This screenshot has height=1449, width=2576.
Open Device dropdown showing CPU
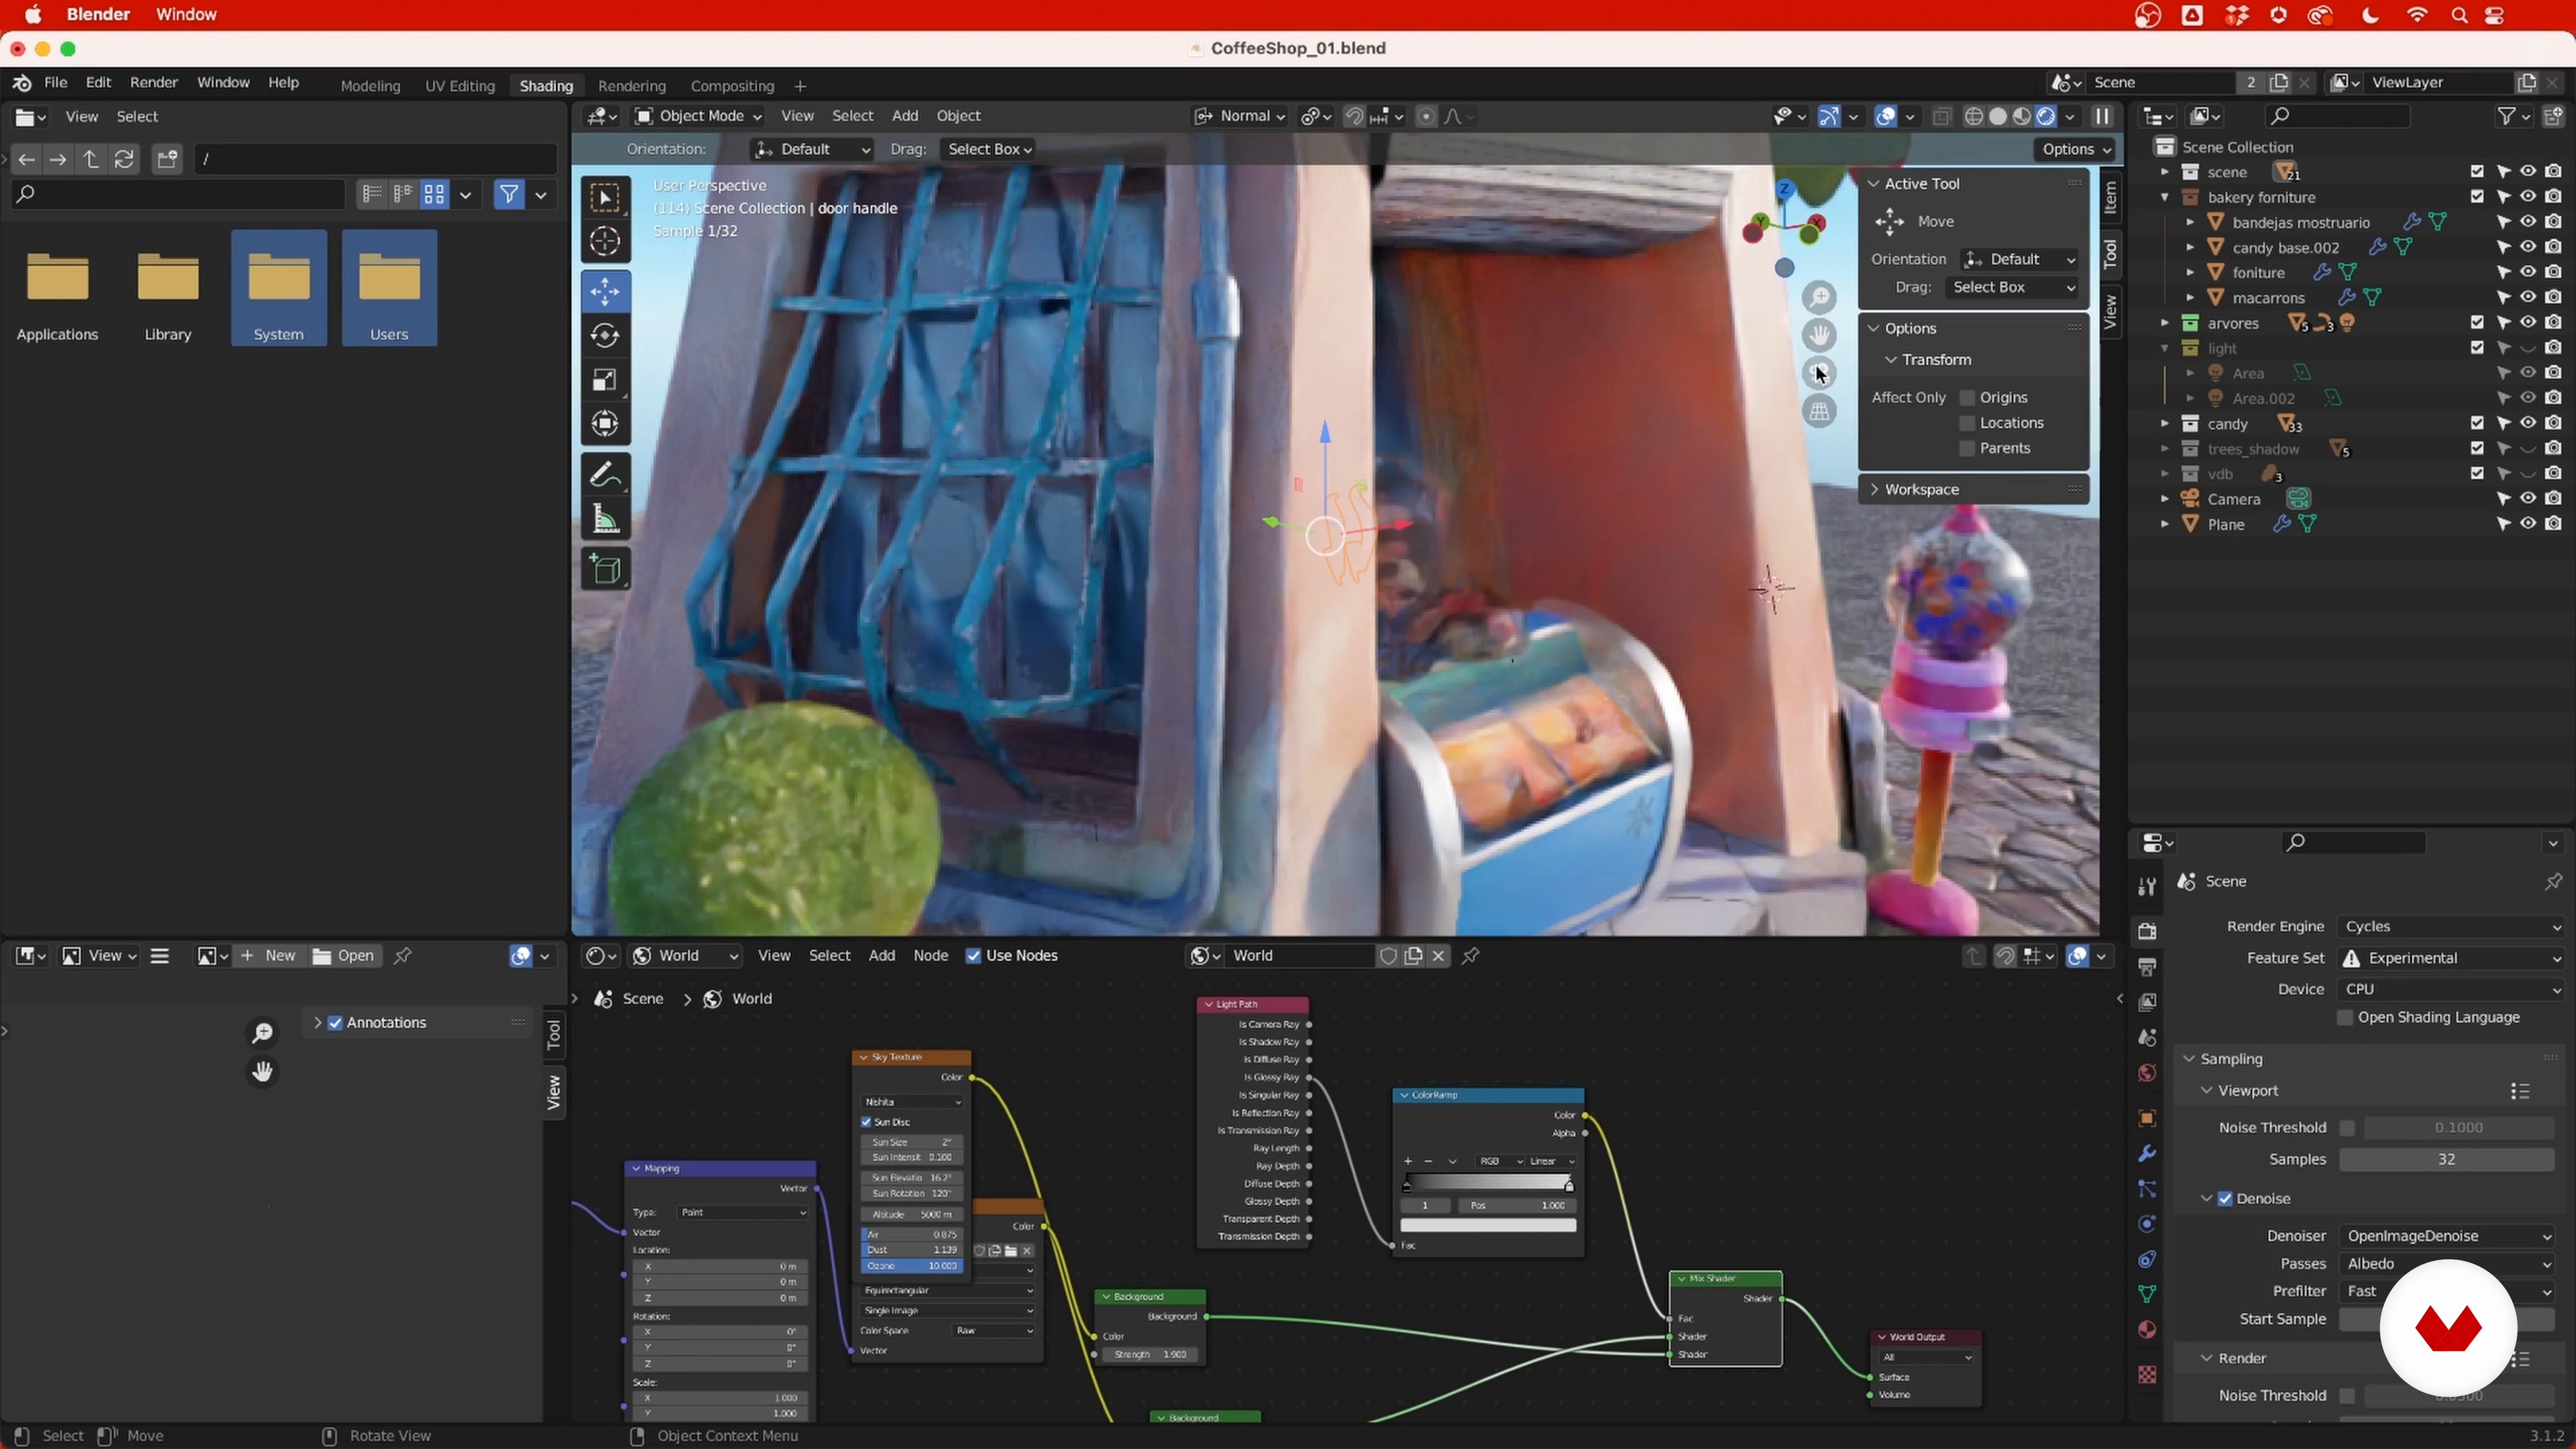2451,989
